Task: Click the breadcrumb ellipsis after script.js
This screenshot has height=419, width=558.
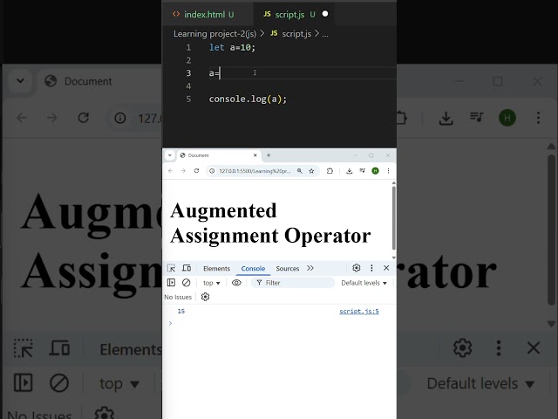Action: pyautogui.click(x=325, y=34)
